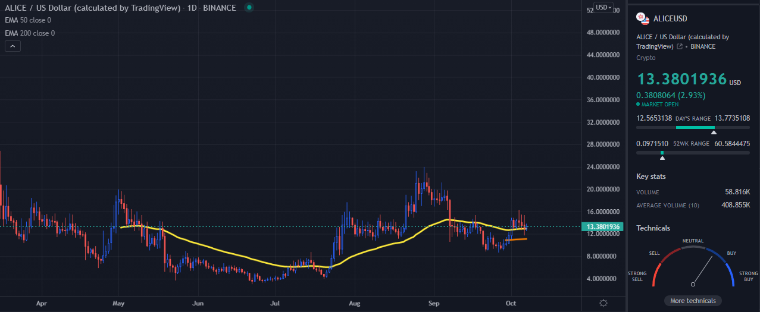Click the 32.0000000 price axis label
Viewport: 760px width, 312px height.
click(x=604, y=122)
